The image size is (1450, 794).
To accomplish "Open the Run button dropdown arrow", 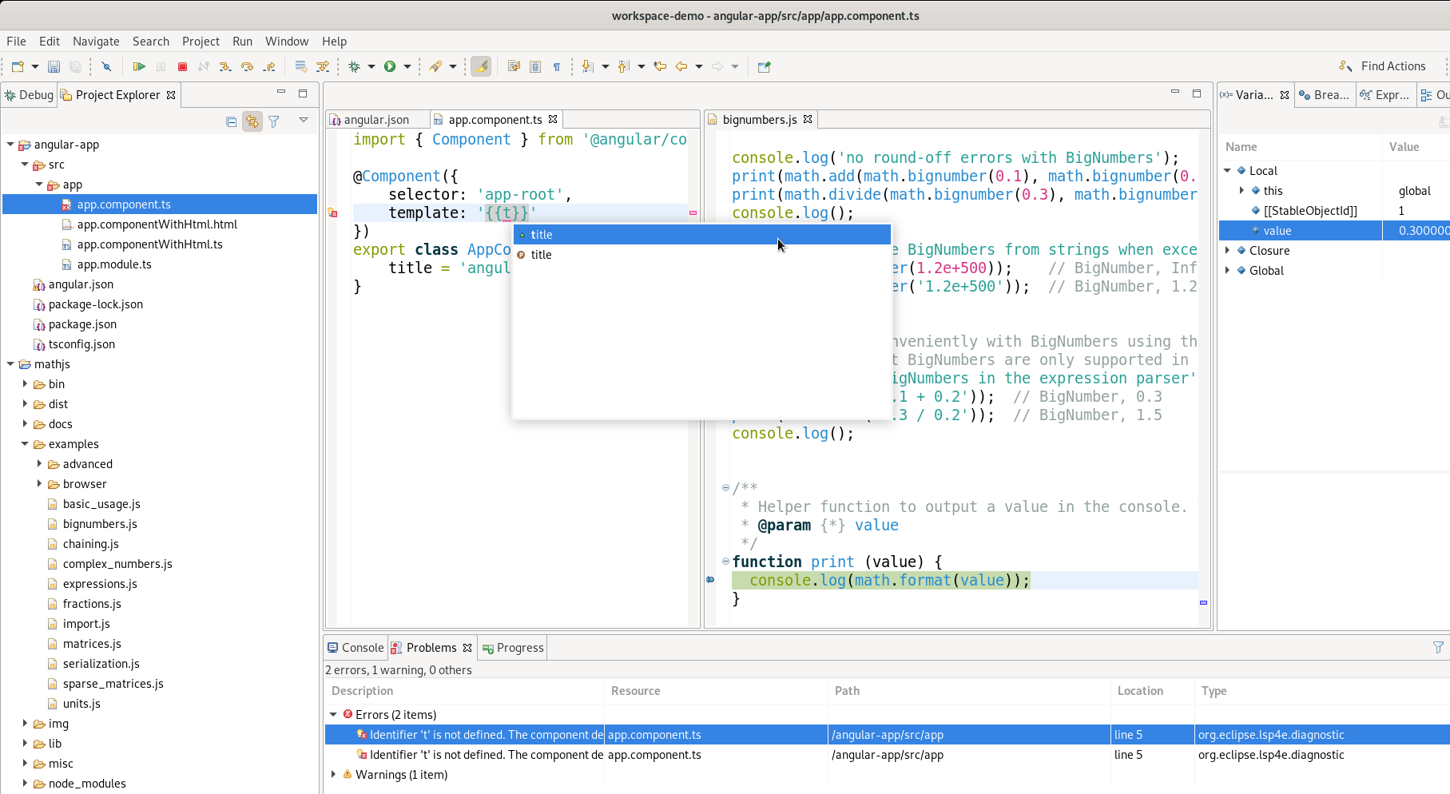I will [407, 66].
